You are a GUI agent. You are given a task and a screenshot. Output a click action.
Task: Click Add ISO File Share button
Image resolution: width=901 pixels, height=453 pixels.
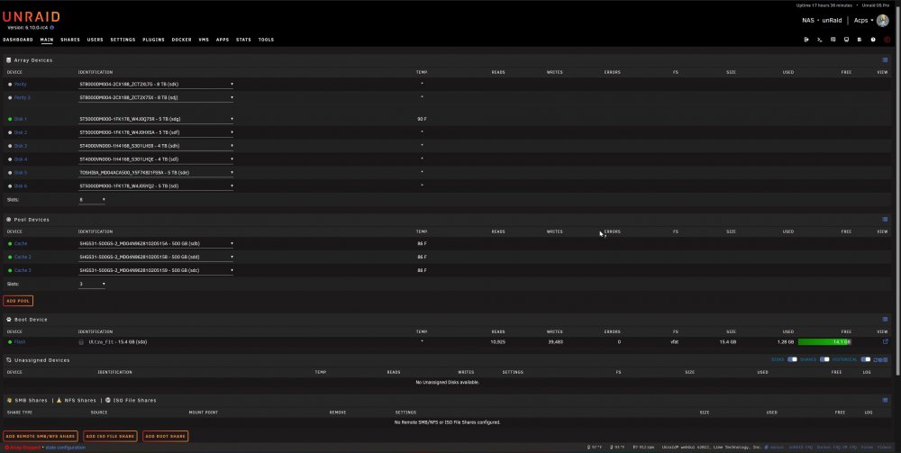click(110, 437)
